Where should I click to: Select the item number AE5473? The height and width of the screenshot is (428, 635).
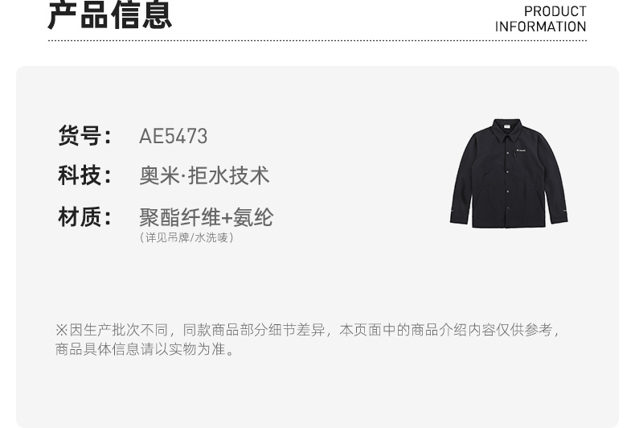[174, 136]
